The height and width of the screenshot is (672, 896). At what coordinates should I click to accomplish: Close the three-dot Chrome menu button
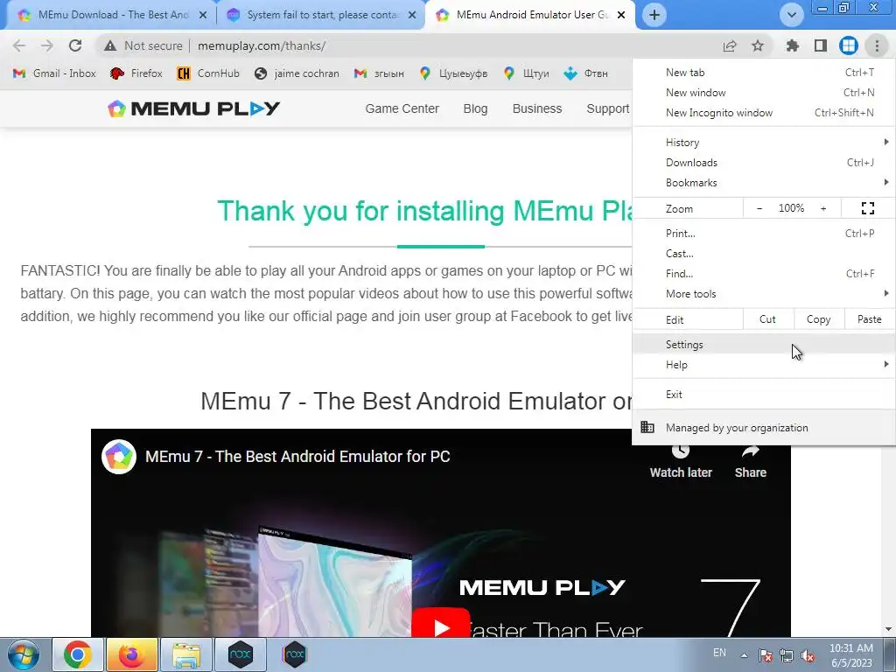click(x=877, y=45)
